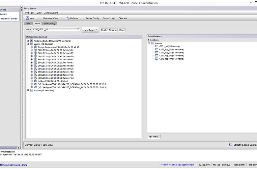Image resolution: width=257 pixels, height=169 pixels.
Task: Click the A200_fcp_lif4 alias icon
Action: click(x=157, y=59)
